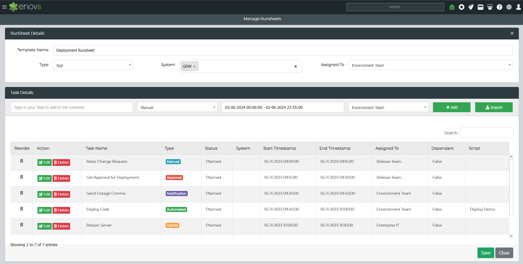Viewport: 523px width, 264px height.
Task: Grab reorder handle for Restart Server
Action: (22, 225)
